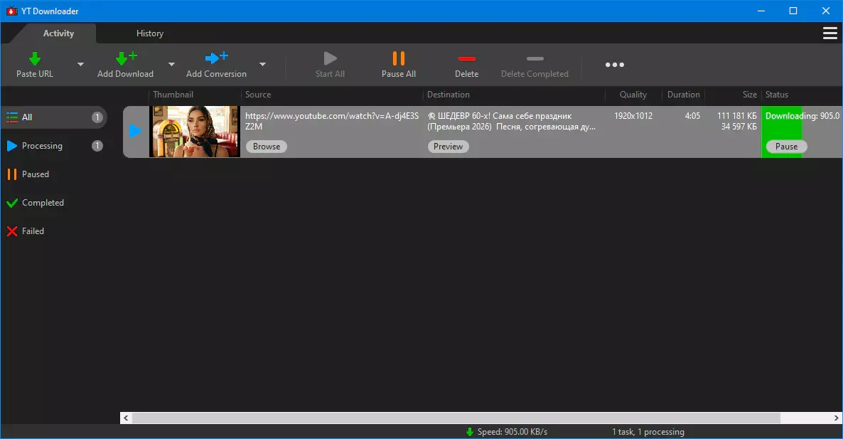Expand the Add Download dropdown arrow
Viewport: 843px width, 439px height.
[x=171, y=65]
